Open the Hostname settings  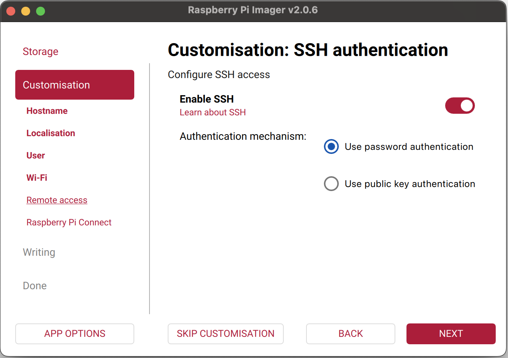coord(47,111)
